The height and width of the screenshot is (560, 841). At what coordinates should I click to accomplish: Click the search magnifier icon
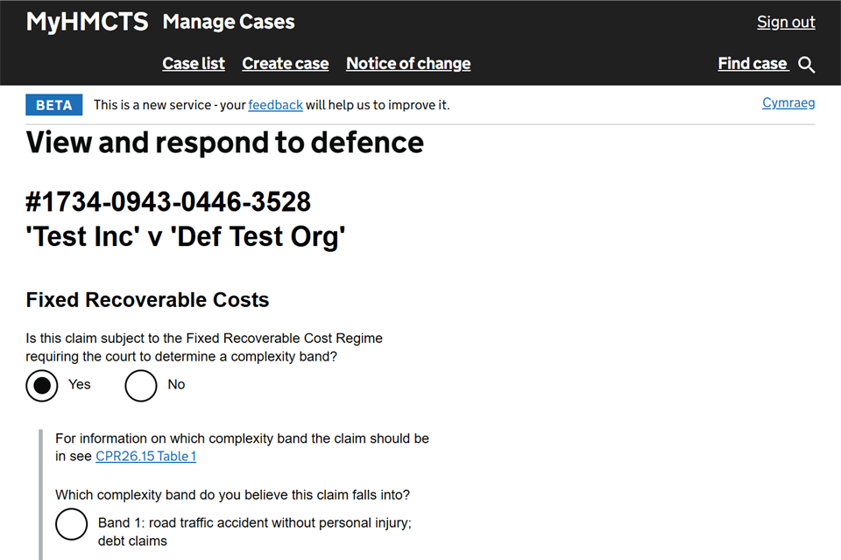click(x=807, y=65)
